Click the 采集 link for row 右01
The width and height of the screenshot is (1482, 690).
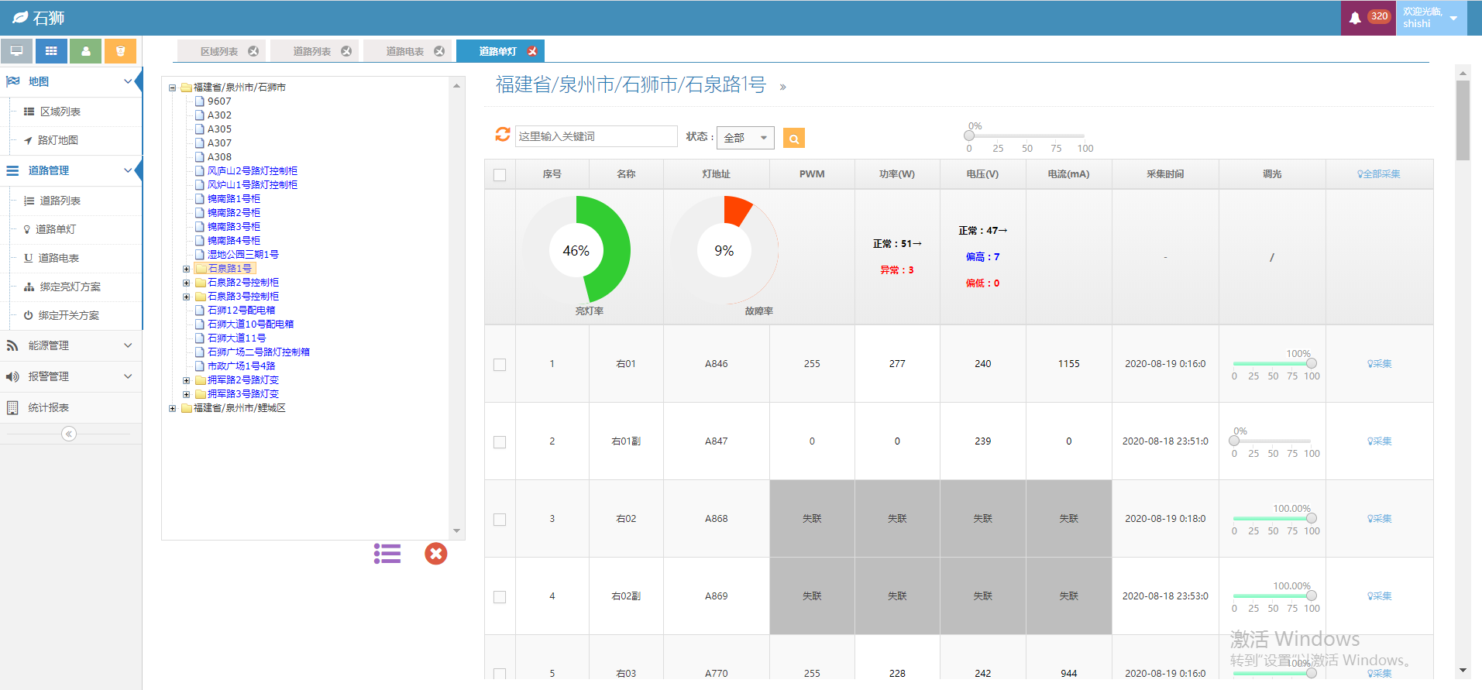coord(1380,364)
